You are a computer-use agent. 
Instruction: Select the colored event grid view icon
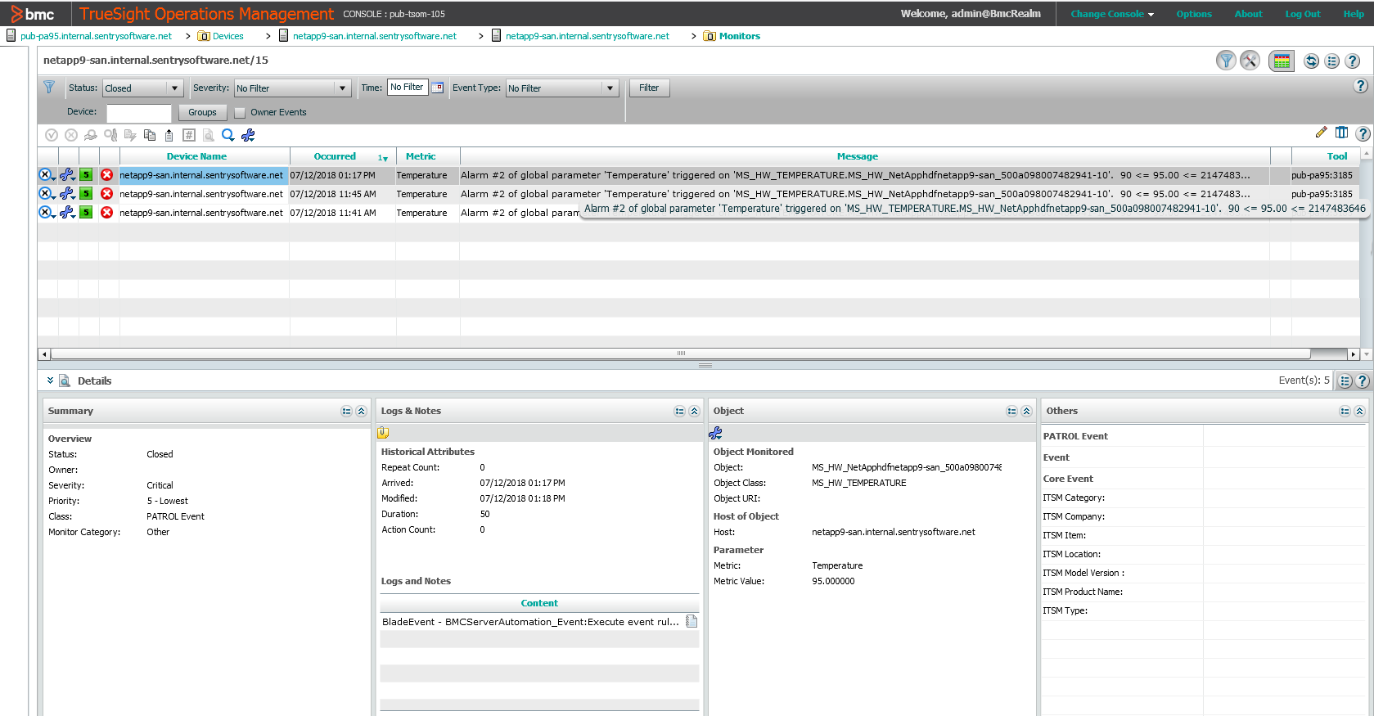[x=1282, y=61]
